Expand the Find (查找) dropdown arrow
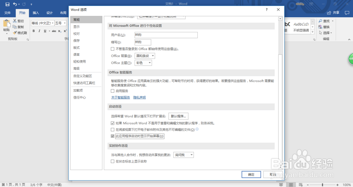Image resolution: width=353 pixels, height=187 pixels. 333,21
